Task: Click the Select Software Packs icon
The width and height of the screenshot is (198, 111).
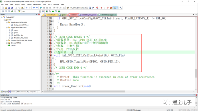Action: coord(56,11)
